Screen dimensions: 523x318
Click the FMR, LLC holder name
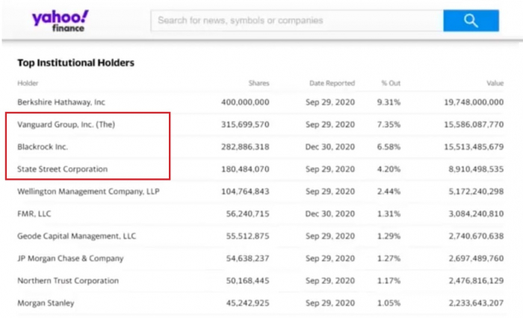click(34, 213)
